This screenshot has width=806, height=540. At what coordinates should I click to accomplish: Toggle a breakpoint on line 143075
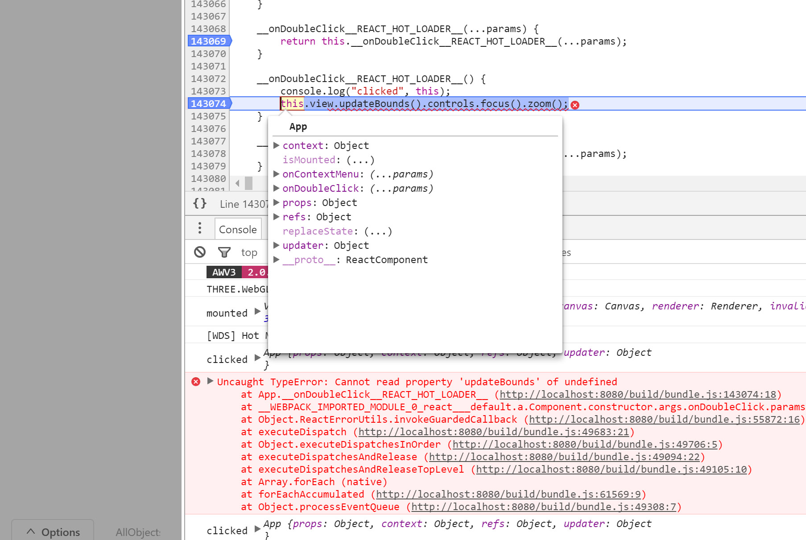(208, 116)
